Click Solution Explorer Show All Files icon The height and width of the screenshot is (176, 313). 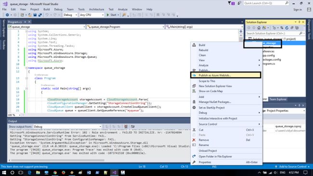point(297,28)
